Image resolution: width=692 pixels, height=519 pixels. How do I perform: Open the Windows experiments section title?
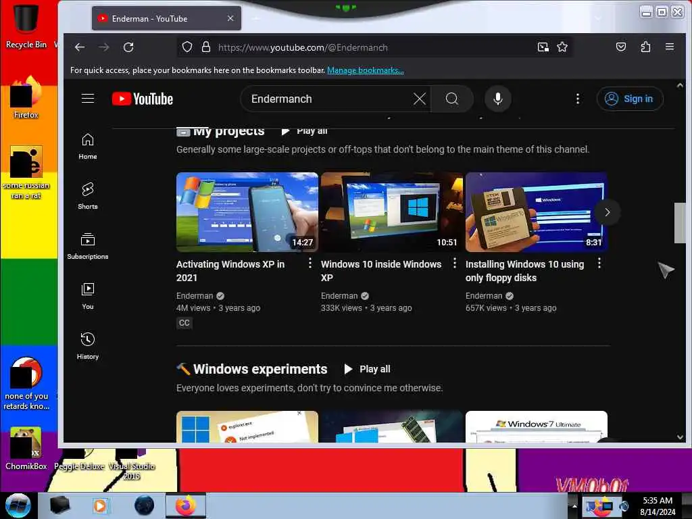[x=260, y=369]
